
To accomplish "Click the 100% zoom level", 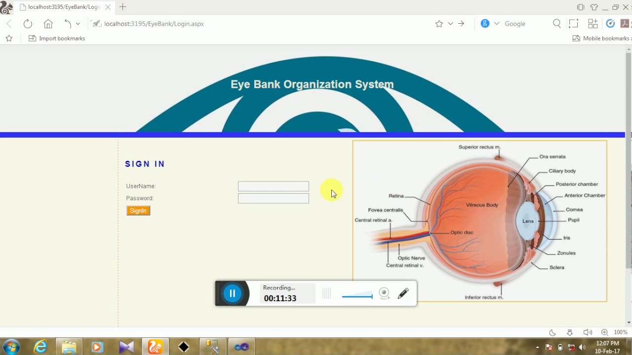I will (x=621, y=332).
